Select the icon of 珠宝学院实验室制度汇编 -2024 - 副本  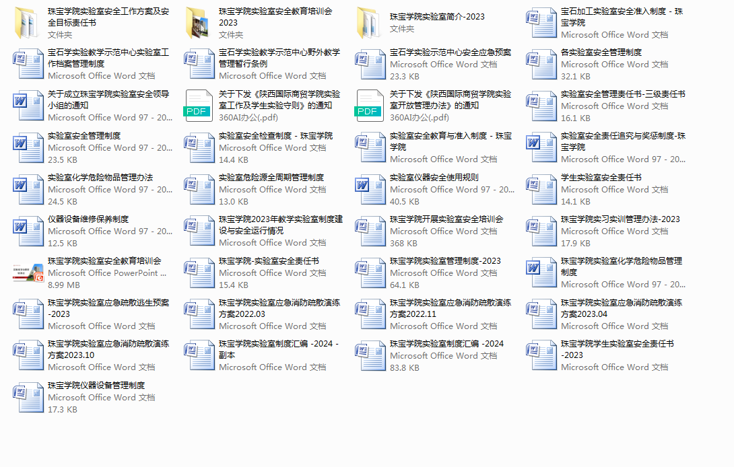198,355
